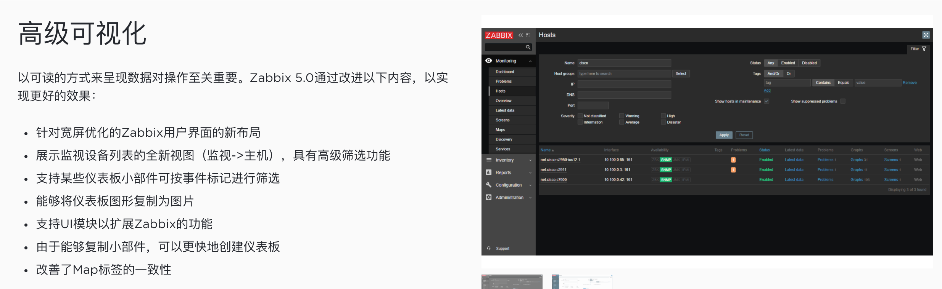The image size is (942, 289).
Task: Expand the Administration menu section
Action: coord(530,198)
